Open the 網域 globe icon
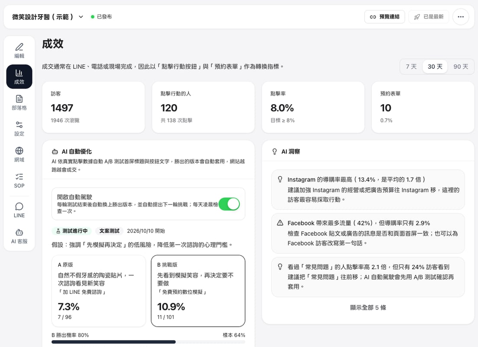 19,151
